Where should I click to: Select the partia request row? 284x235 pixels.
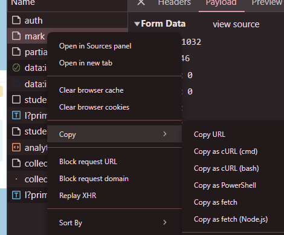tap(27, 52)
